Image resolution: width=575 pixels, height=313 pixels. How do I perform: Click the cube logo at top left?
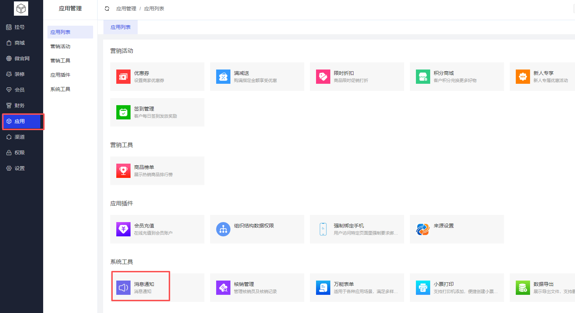[x=21, y=9]
